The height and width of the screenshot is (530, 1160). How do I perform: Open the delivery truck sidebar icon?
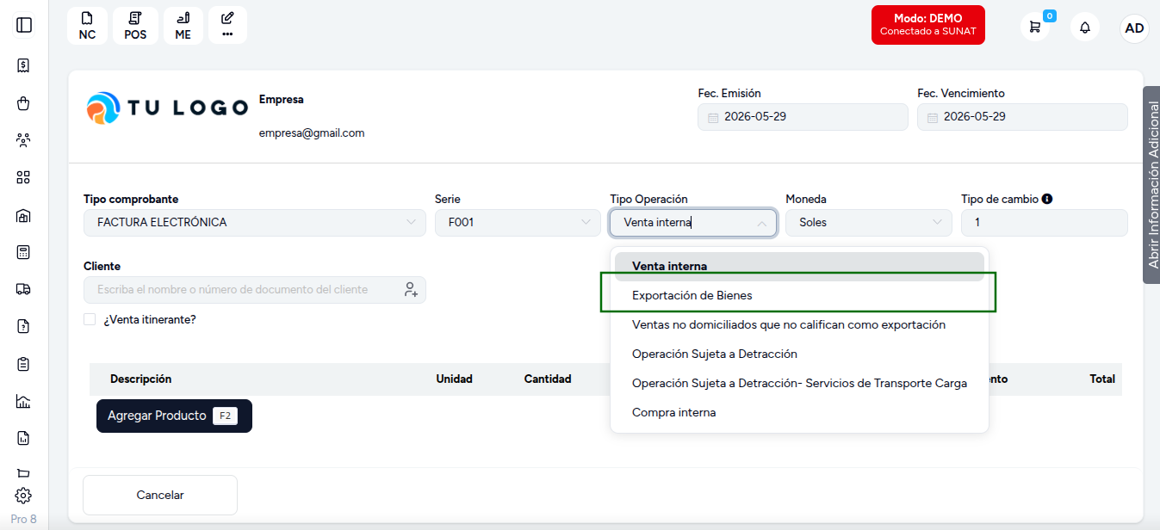pyautogui.click(x=23, y=289)
